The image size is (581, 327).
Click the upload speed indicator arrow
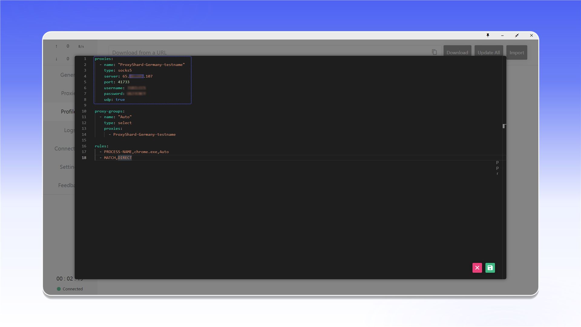pos(56,46)
